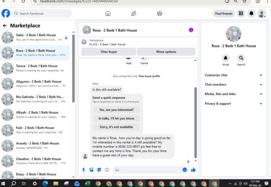The width and height of the screenshot is (271, 187).
Task: Open conversation info purple icon
Action: pos(191,30)
